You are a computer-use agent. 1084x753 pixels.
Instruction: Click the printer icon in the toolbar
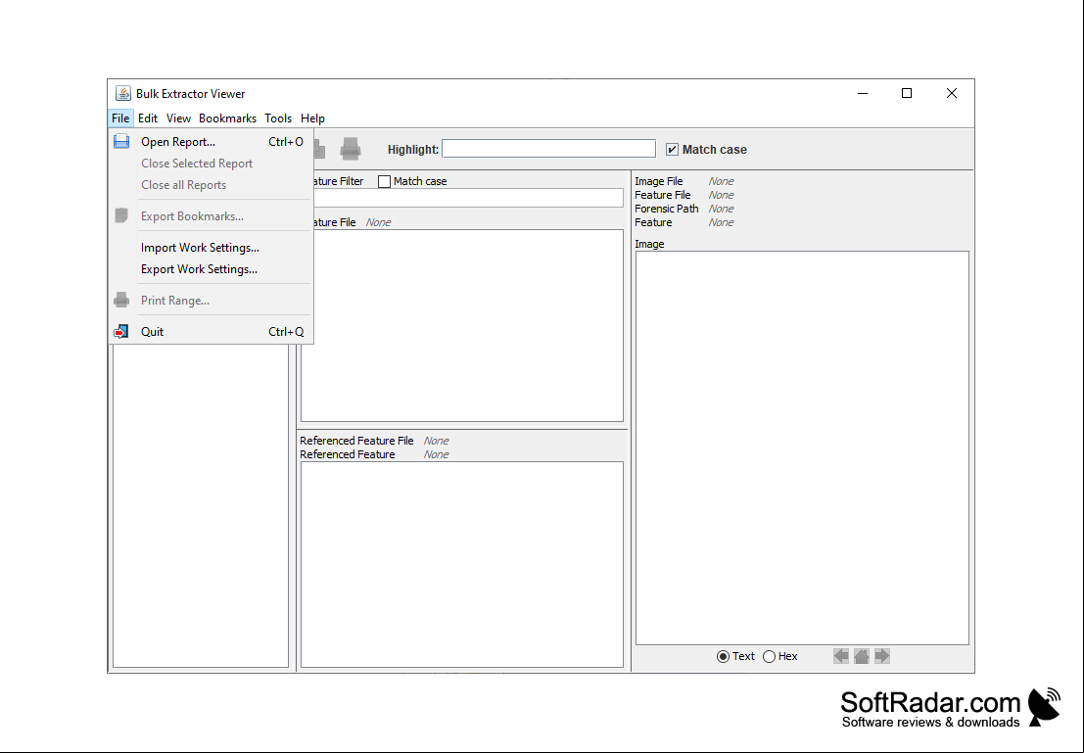[351, 149]
